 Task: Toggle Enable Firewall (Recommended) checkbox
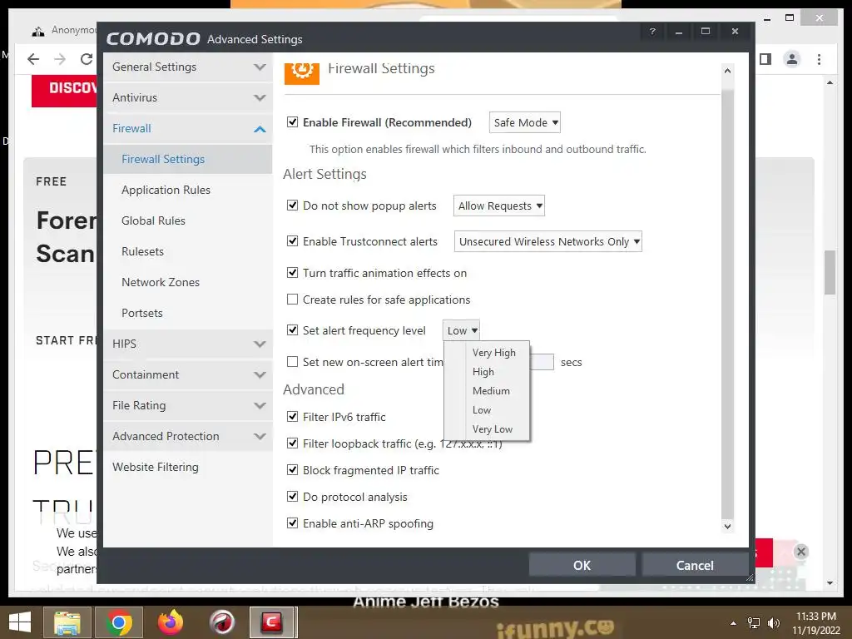point(292,121)
